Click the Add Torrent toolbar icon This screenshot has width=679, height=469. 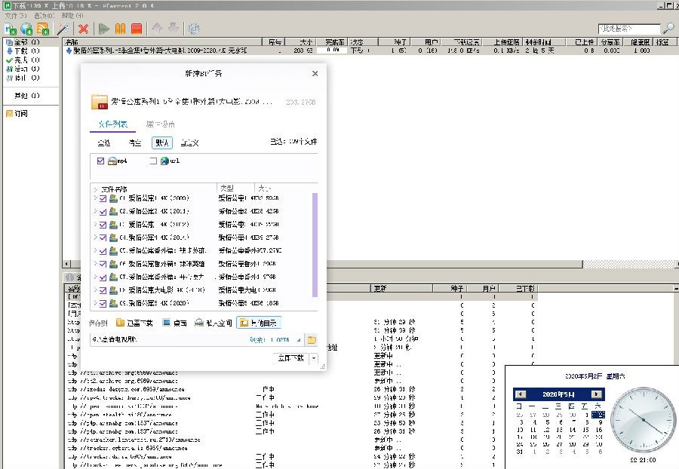(x=11, y=29)
